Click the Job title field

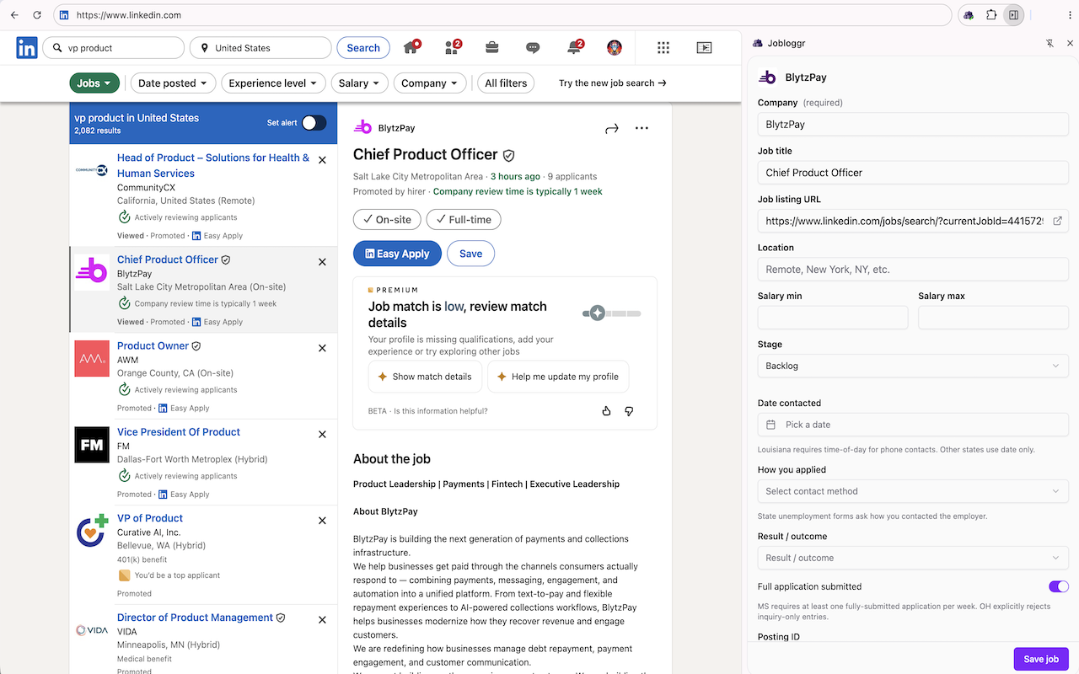(x=913, y=173)
